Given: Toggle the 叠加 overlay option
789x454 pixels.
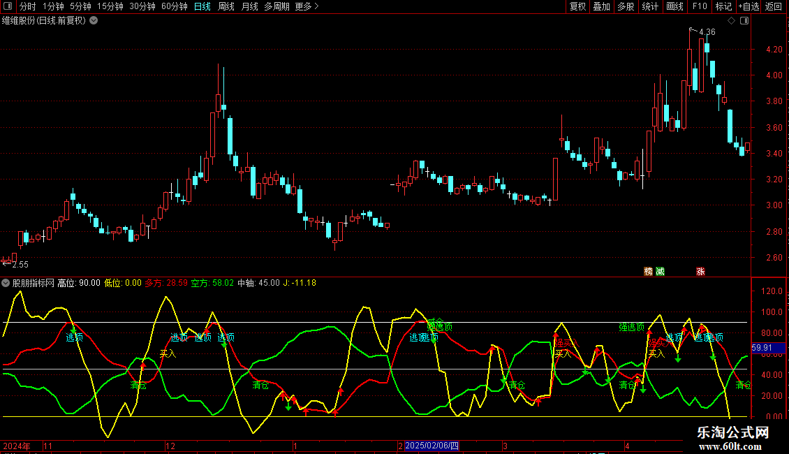Looking at the screenshot, I should tap(601, 7).
